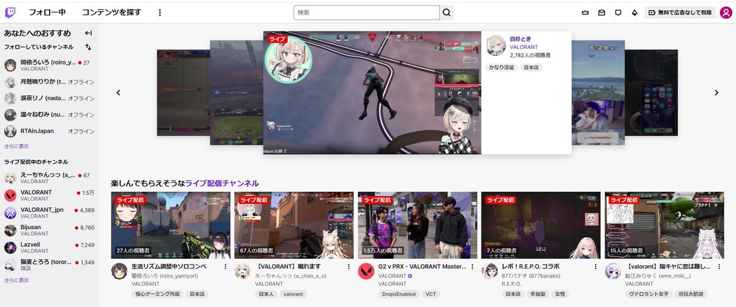Show more followed channels (さらに表示)
The height and width of the screenshot is (307, 736).
click(17, 146)
